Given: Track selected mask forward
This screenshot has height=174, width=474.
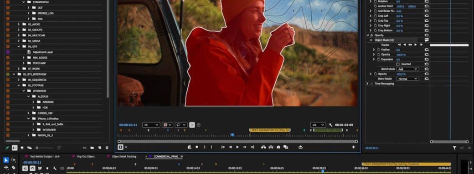Looking at the screenshot, I should tap(415, 45).
